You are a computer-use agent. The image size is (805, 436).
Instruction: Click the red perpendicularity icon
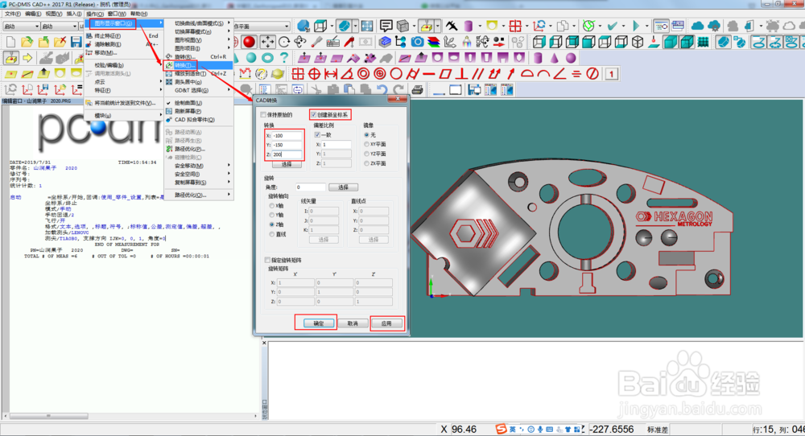(461, 74)
